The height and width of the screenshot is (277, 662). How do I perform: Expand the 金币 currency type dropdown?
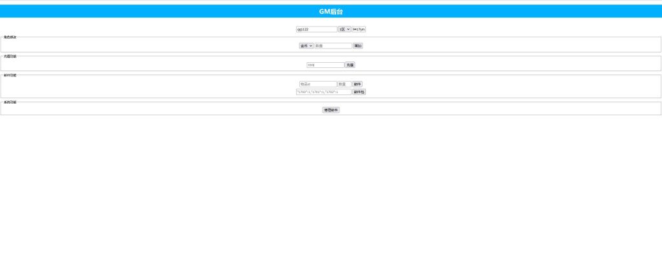click(306, 46)
